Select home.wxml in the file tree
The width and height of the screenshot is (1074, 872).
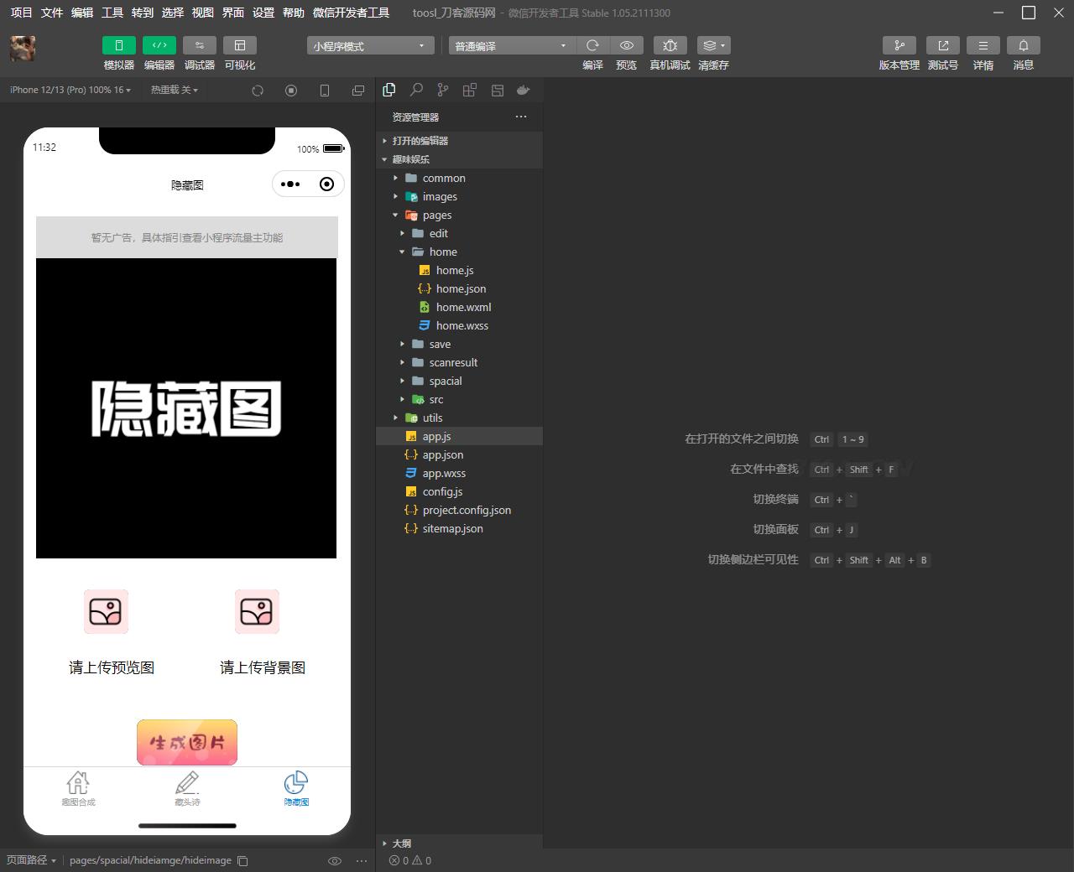(x=461, y=307)
